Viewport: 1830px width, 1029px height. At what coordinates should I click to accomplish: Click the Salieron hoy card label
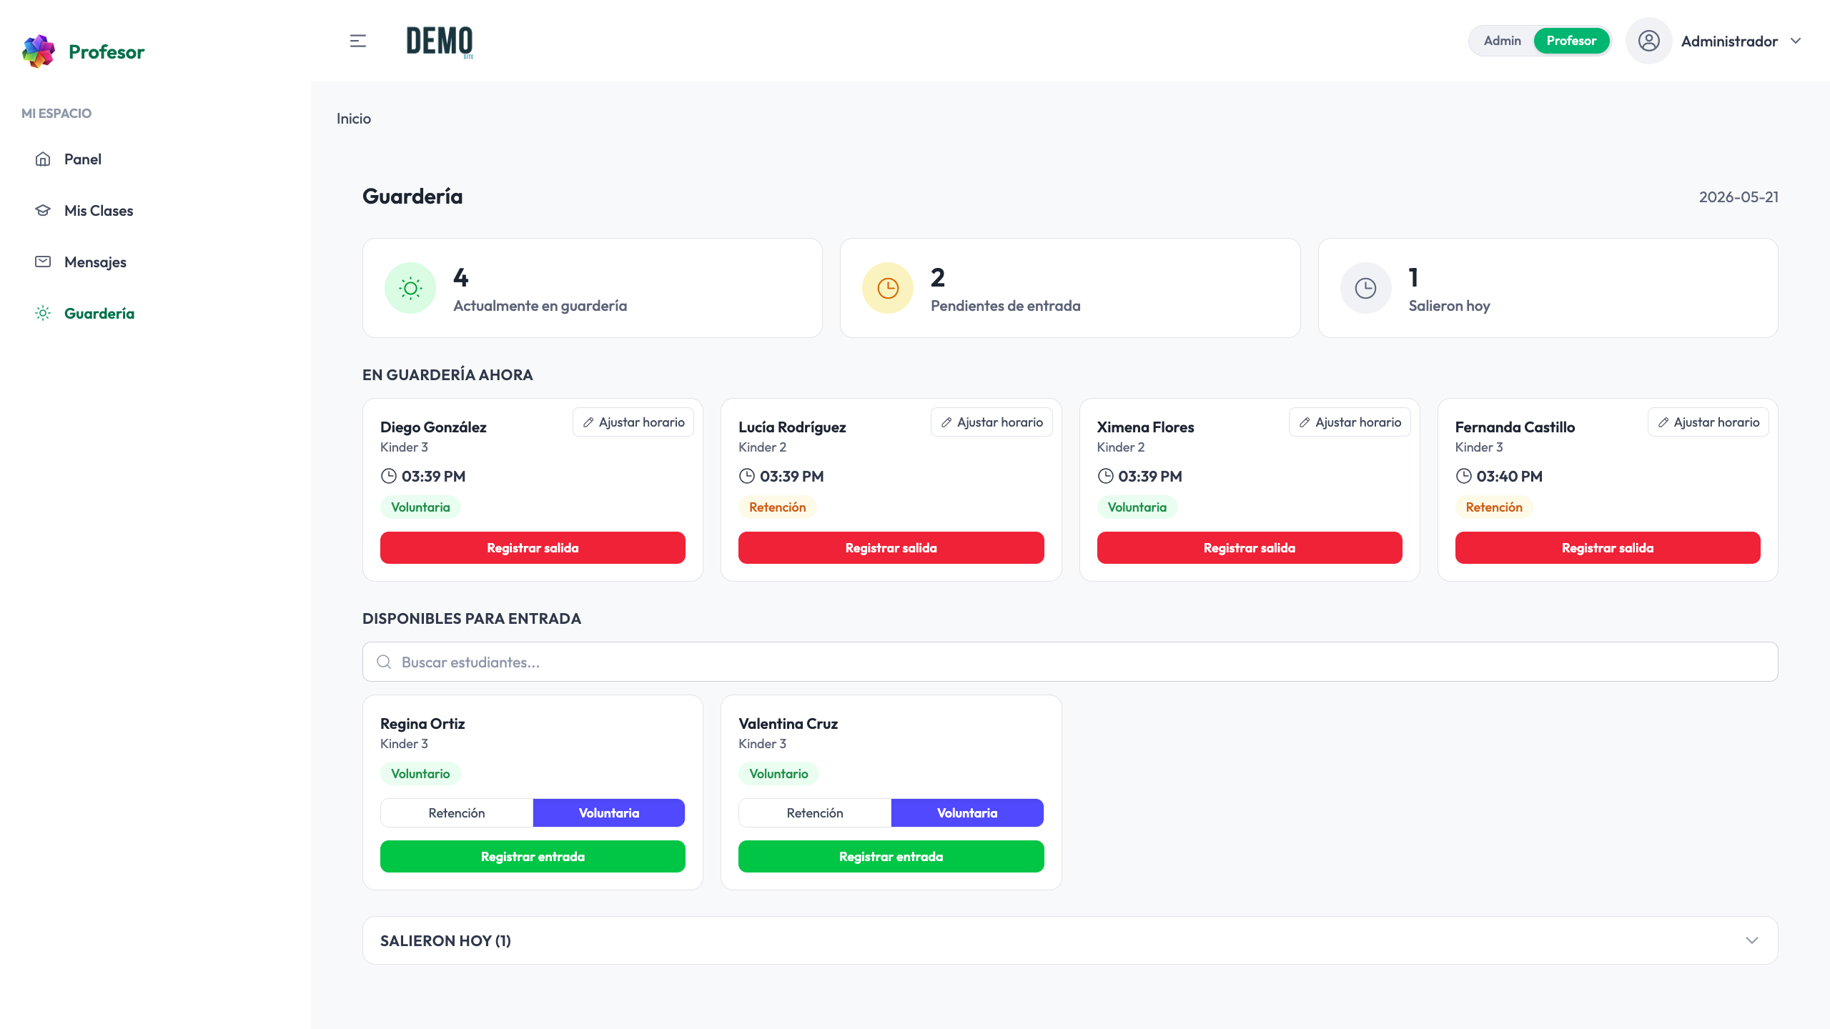tap(1449, 306)
